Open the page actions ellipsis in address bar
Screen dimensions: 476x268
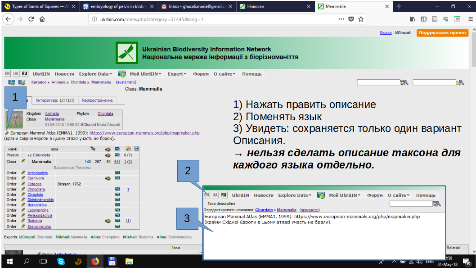tap(341, 19)
